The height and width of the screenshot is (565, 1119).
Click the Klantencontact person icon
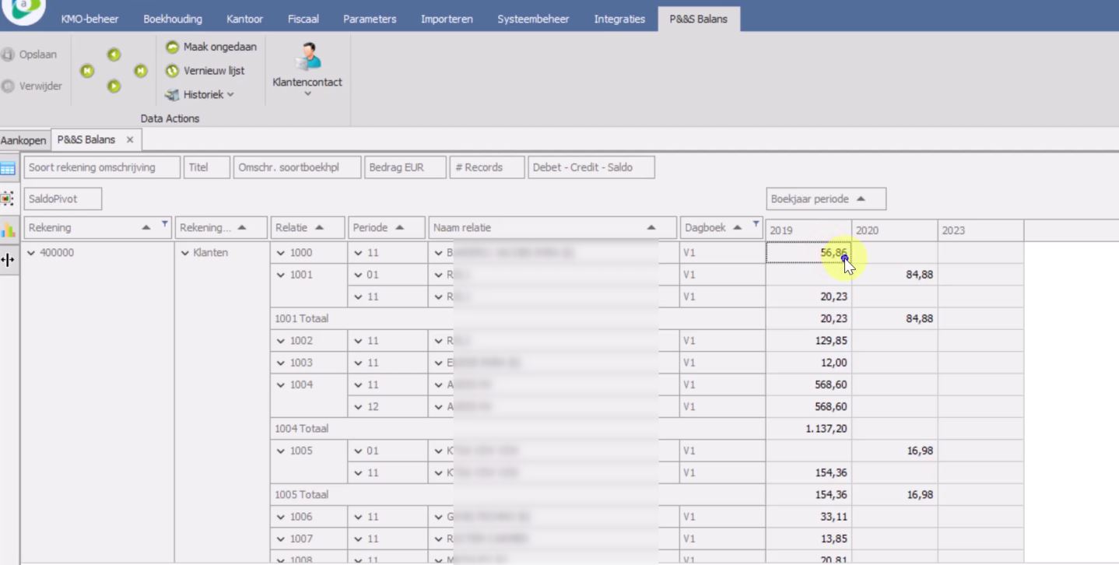307,56
